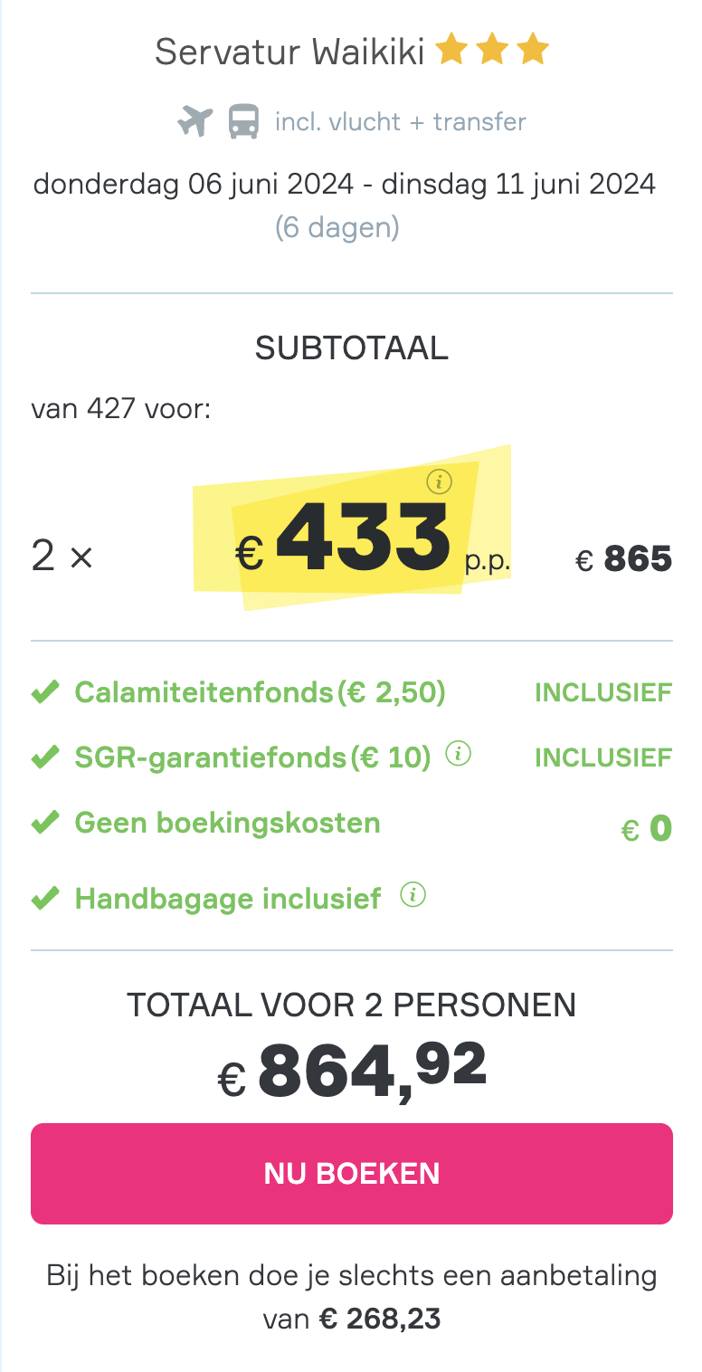This screenshot has height=1372, width=702.
Task: Select the Servatur Waikiki hotel title
Action: click(289, 52)
